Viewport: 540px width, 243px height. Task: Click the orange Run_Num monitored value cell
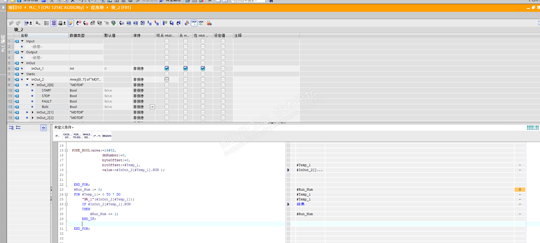[519, 189]
